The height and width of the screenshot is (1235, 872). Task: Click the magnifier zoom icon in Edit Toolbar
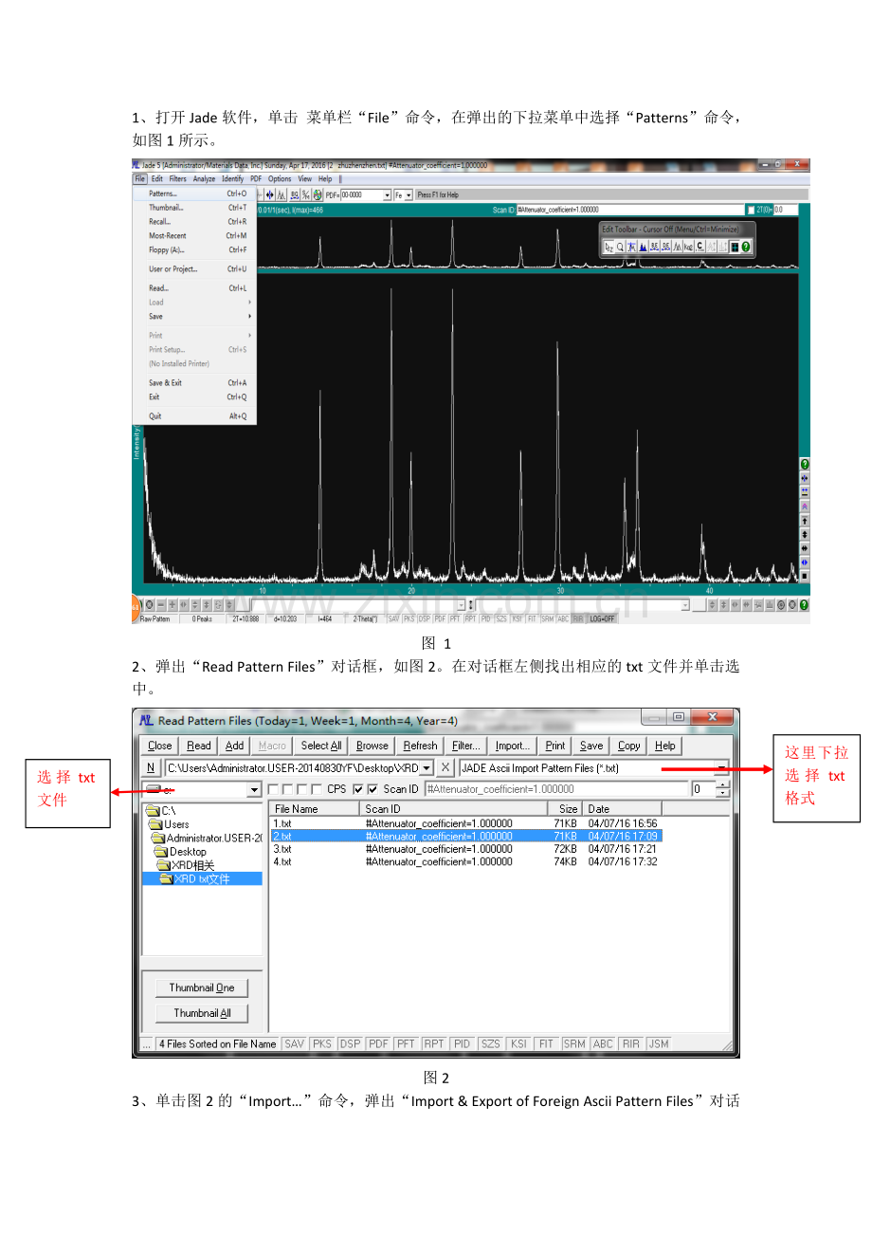point(621,247)
